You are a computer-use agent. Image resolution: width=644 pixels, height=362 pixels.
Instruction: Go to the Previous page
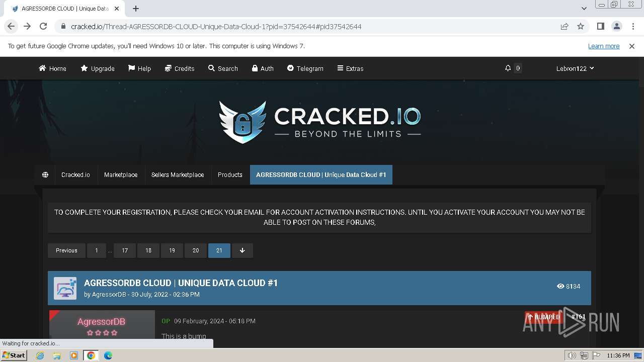point(66,250)
